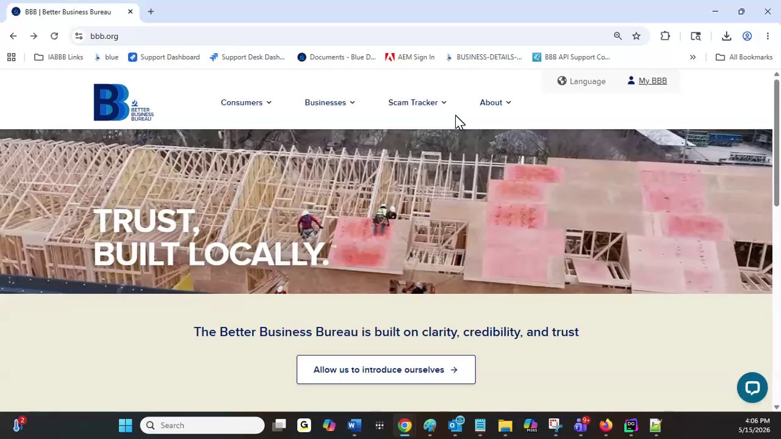Open the Chrome downloads icon
The width and height of the screenshot is (781, 439).
click(726, 36)
